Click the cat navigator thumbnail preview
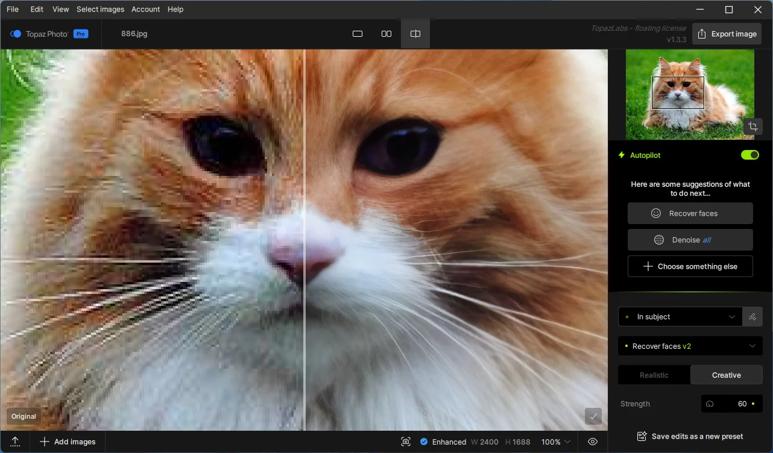Viewport: 773px width, 453px height. click(690, 94)
